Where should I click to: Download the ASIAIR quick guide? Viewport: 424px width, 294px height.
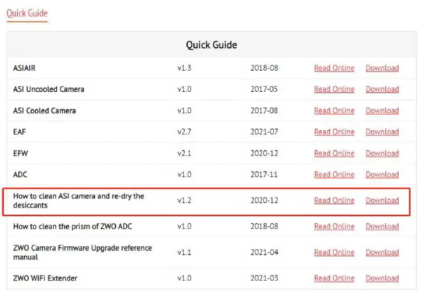point(382,68)
